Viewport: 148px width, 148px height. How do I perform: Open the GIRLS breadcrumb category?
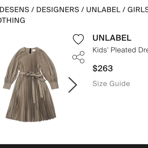click(138, 9)
